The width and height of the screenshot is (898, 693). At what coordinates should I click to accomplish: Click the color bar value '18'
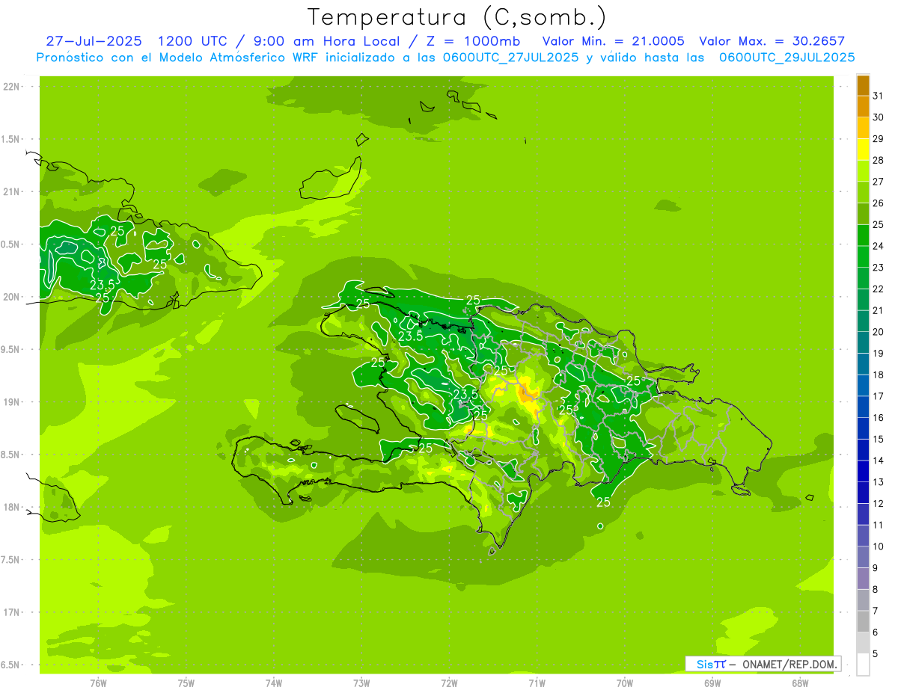tap(878, 375)
